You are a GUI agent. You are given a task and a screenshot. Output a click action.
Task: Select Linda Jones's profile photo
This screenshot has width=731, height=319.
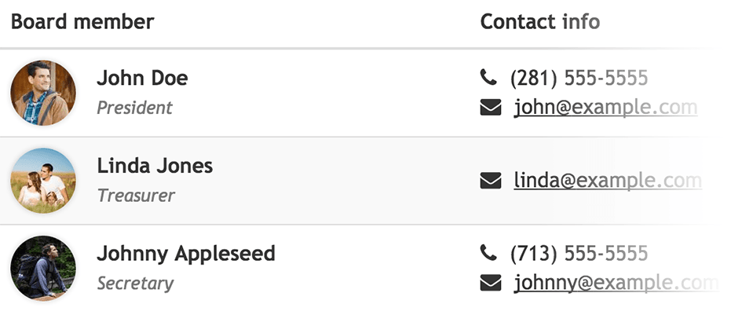tap(43, 181)
